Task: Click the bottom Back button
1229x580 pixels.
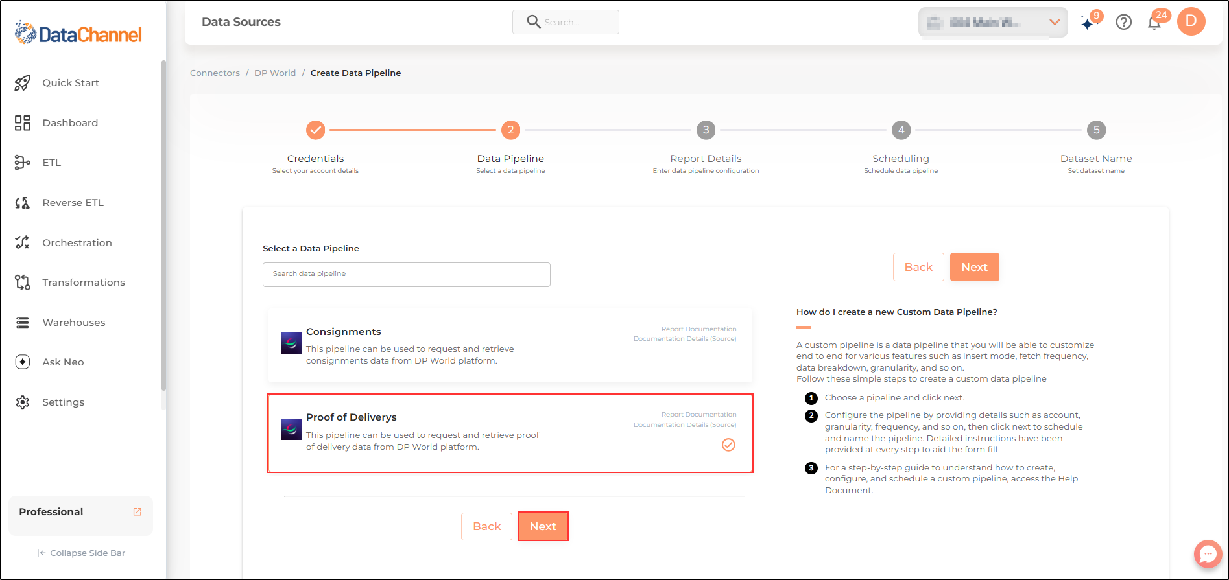Action: click(x=486, y=526)
